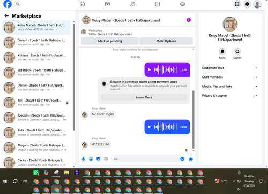Select the No hablo inglés message

[x=103, y=114]
